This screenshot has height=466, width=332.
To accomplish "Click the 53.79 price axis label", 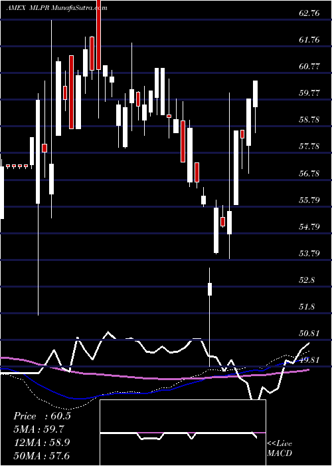I will pos(309,253).
